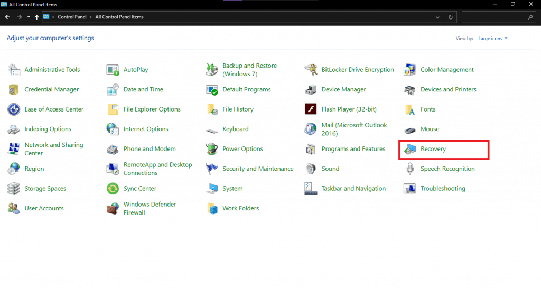Open Default Programs icon

coord(211,89)
